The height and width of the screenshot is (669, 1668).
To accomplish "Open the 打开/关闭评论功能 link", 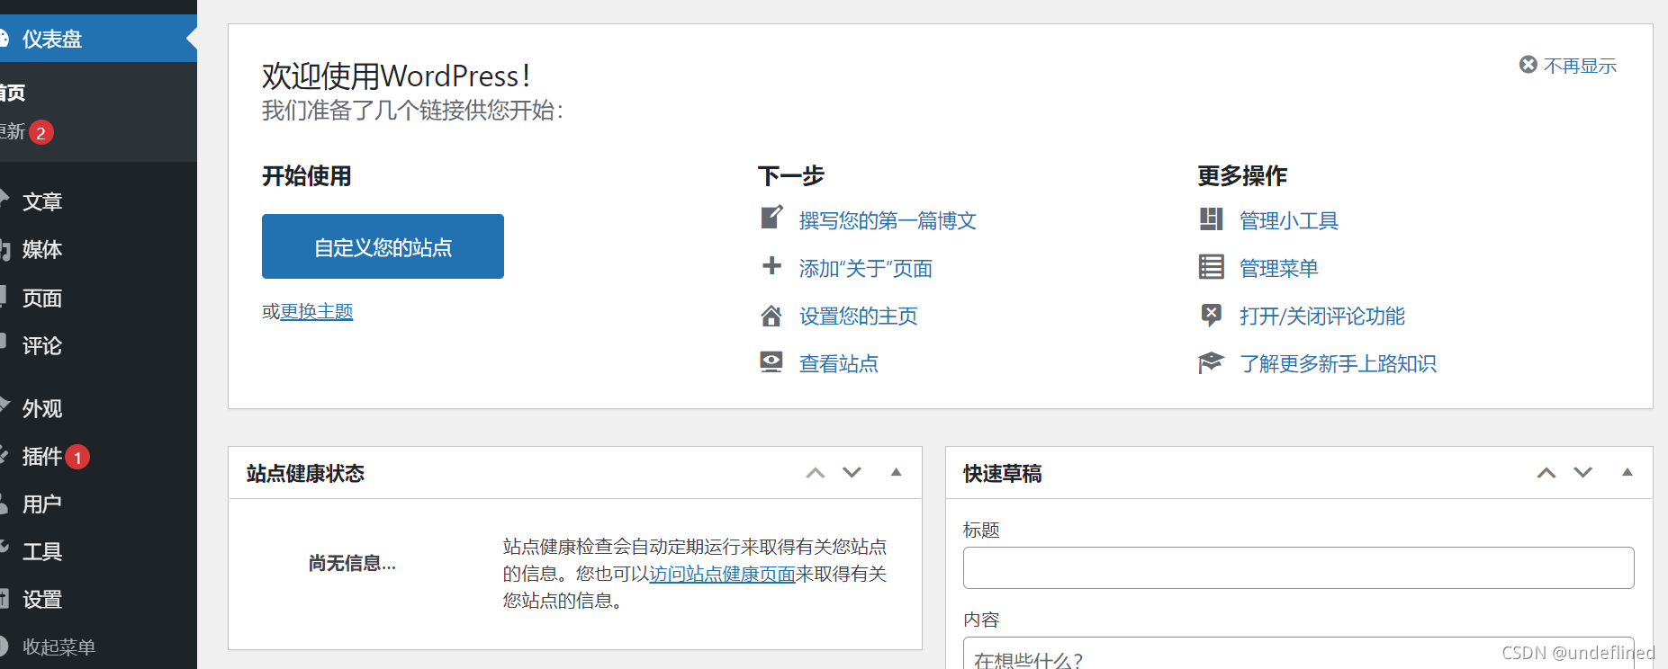I will 1322,316.
